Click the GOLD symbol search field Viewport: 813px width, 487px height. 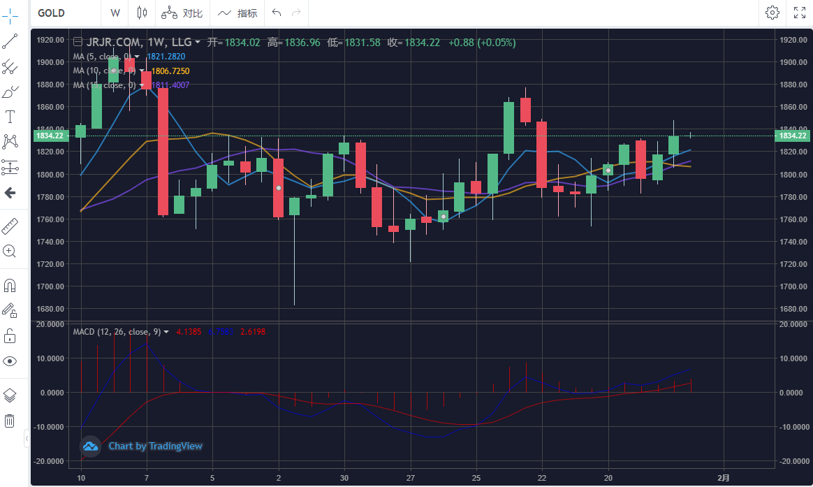coord(64,13)
